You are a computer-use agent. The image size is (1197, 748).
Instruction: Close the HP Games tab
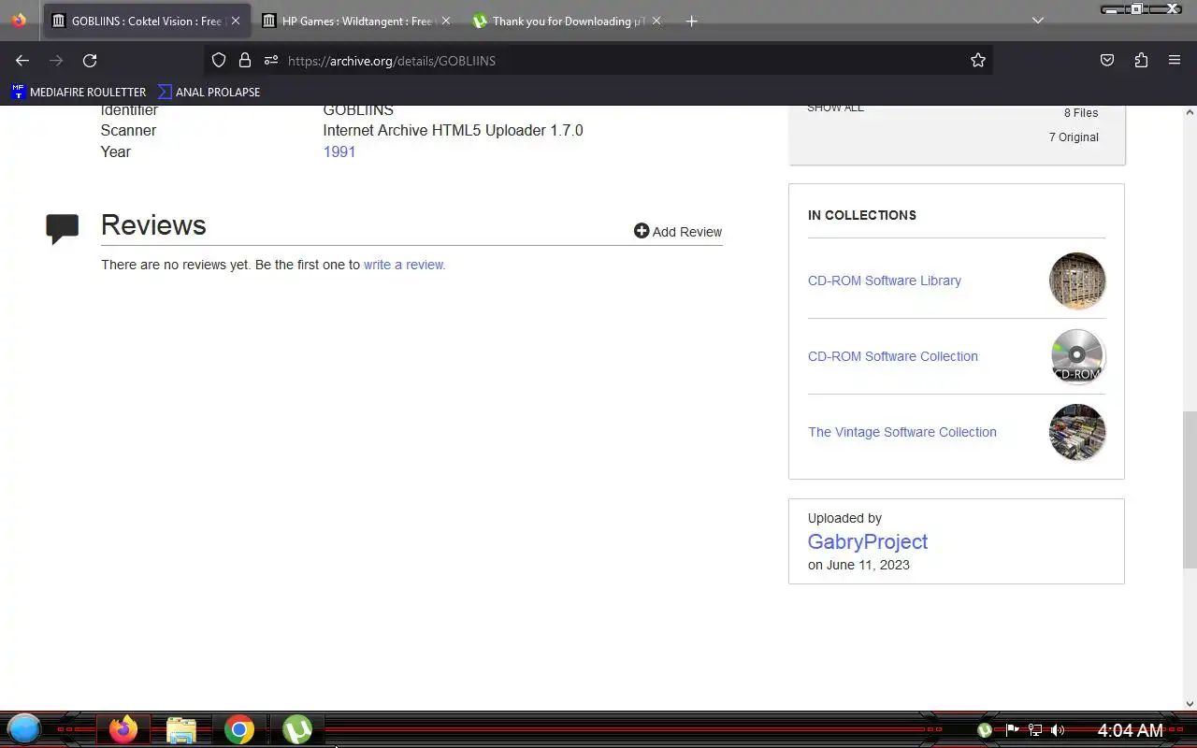(x=445, y=21)
